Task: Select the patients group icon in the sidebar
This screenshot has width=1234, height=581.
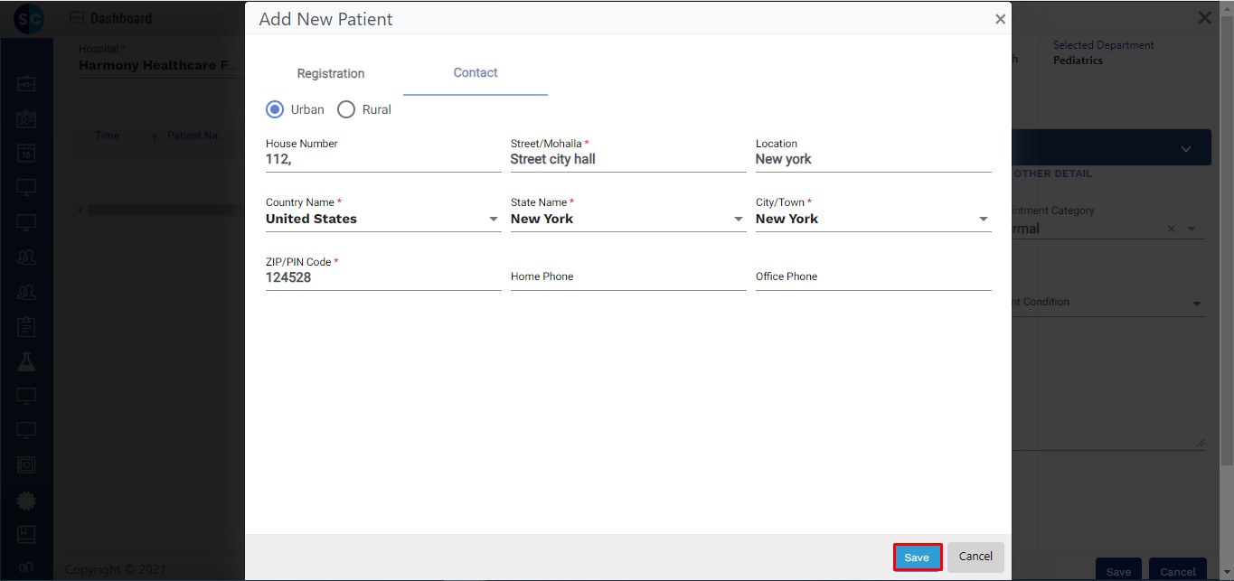Action: click(26, 257)
